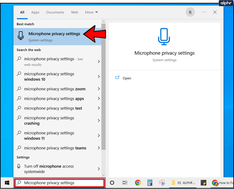Expand the More filter dropdown
Viewport: 234px width, 189px height.
coord(91,12)
